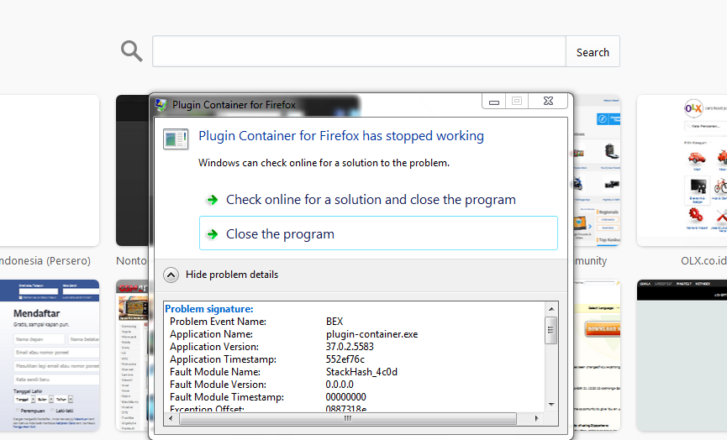
Task: Choose Close the program option
Action: pos(378,233)
